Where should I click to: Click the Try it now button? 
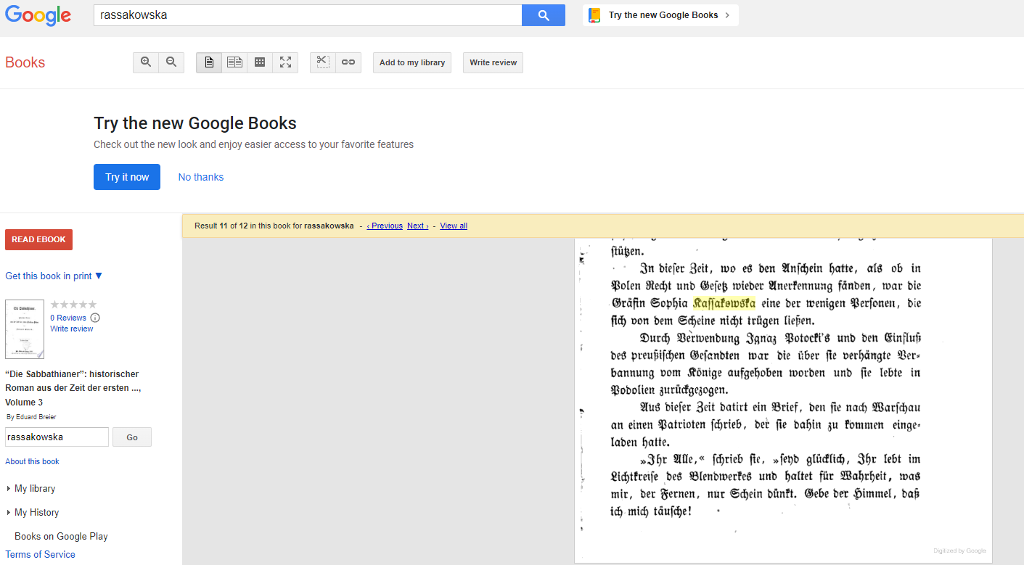coord(127,177)
